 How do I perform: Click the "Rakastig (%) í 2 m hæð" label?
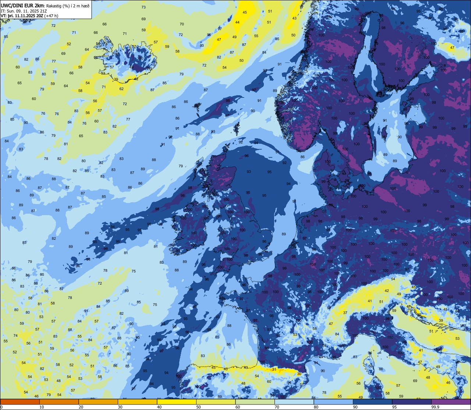pos(67,6)
